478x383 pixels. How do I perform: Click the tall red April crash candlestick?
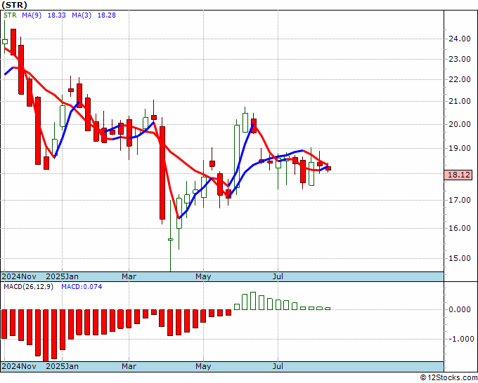(x=162, y=173)
